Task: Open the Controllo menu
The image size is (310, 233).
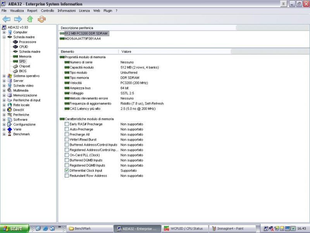Action: [x=47, y=11]
